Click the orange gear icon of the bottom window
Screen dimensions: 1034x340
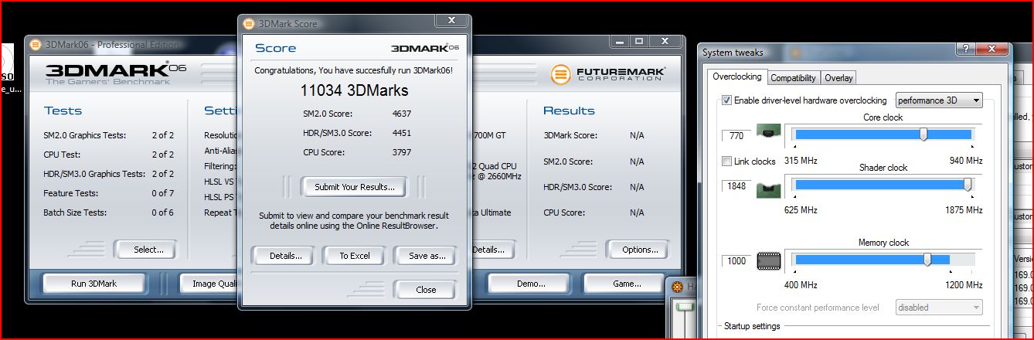[677, 287]
